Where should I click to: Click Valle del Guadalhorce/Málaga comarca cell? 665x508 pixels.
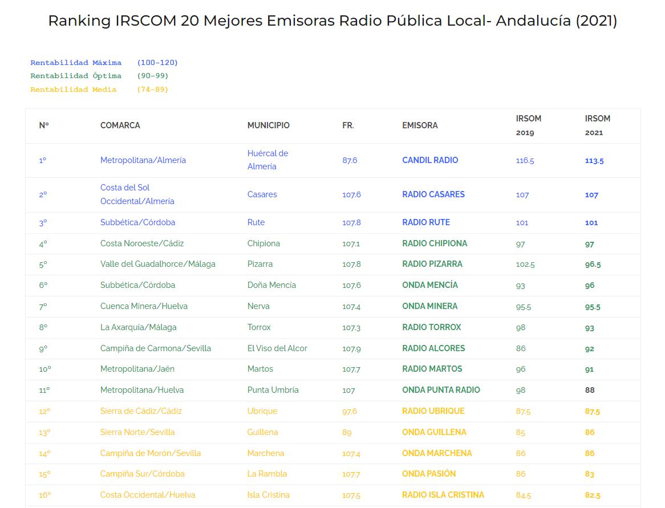[x=157, y=265]
